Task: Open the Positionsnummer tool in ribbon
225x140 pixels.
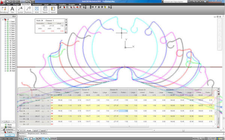Action: (x=28, y=10)
